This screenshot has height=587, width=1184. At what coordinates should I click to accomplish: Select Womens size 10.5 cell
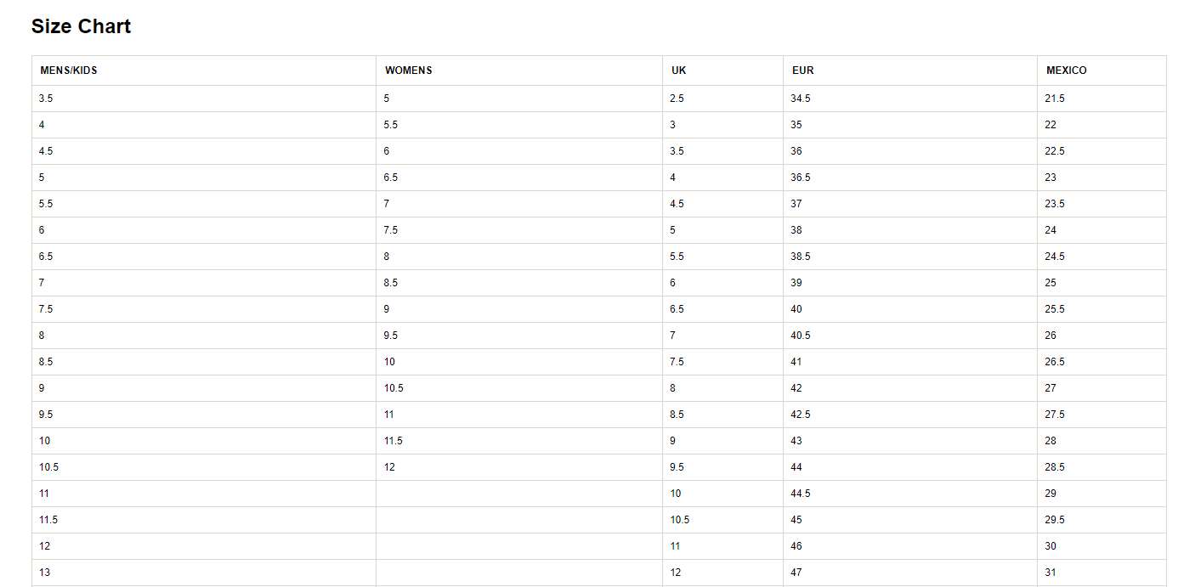394,388
